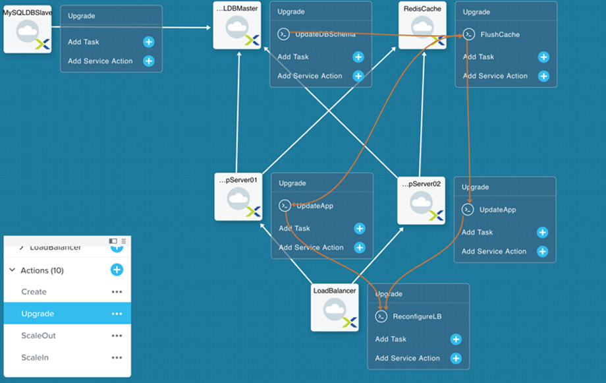Click the UpdateDBSchema task script icon
606x383 pixels.
(x=283, y=34)
